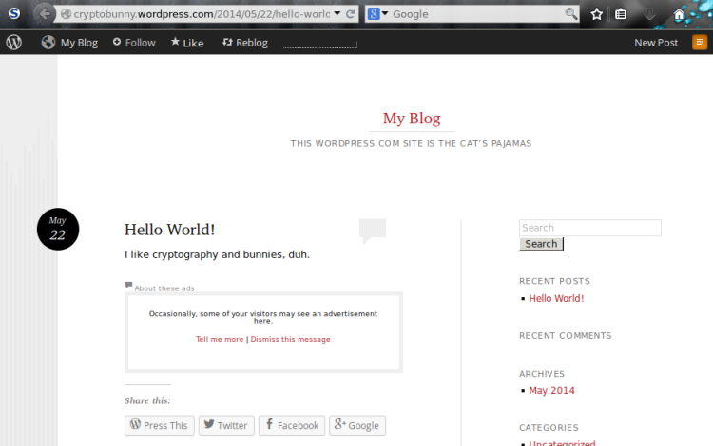Click the browser address bar
The height and width of the screenshot is (446, 713).
[202, 14]
